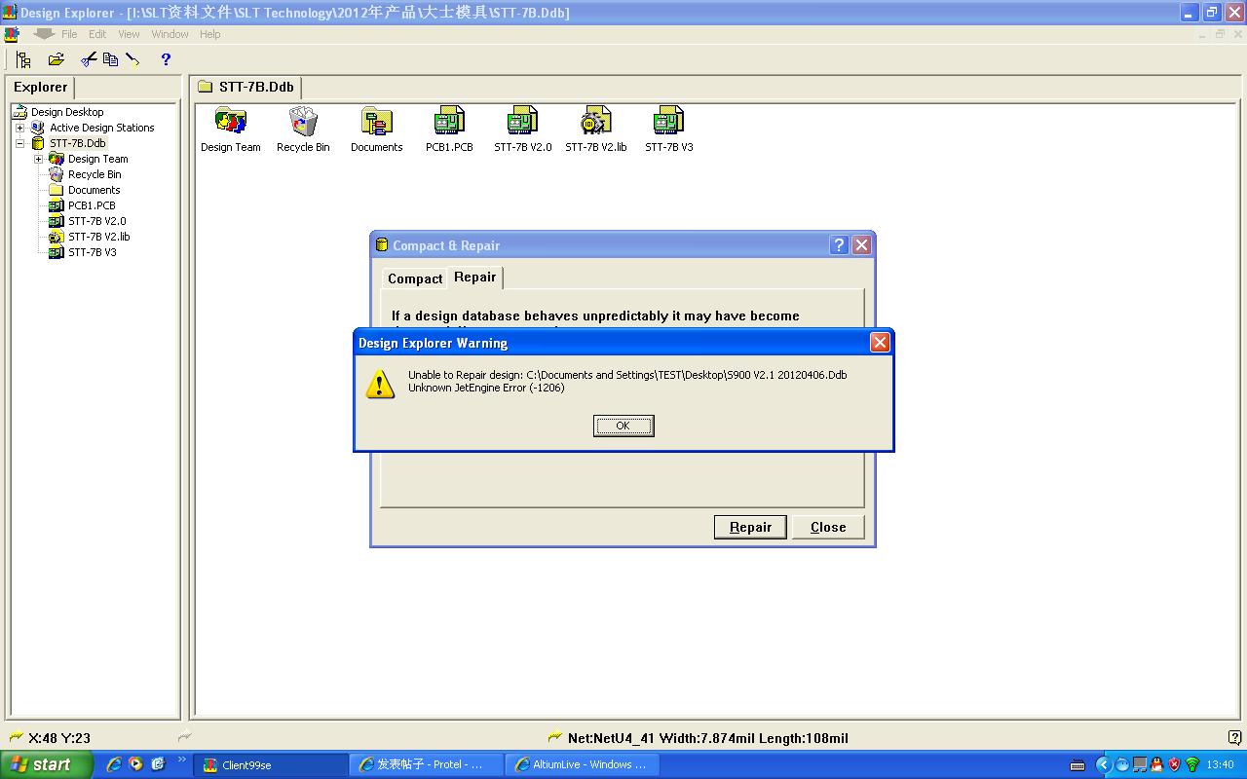Viewport: 1247px width, 779px height.
Task: Open the Recycle Bin icon in STT-7B.Ddb
Action: pyautogui.click(x=303, y=122)
